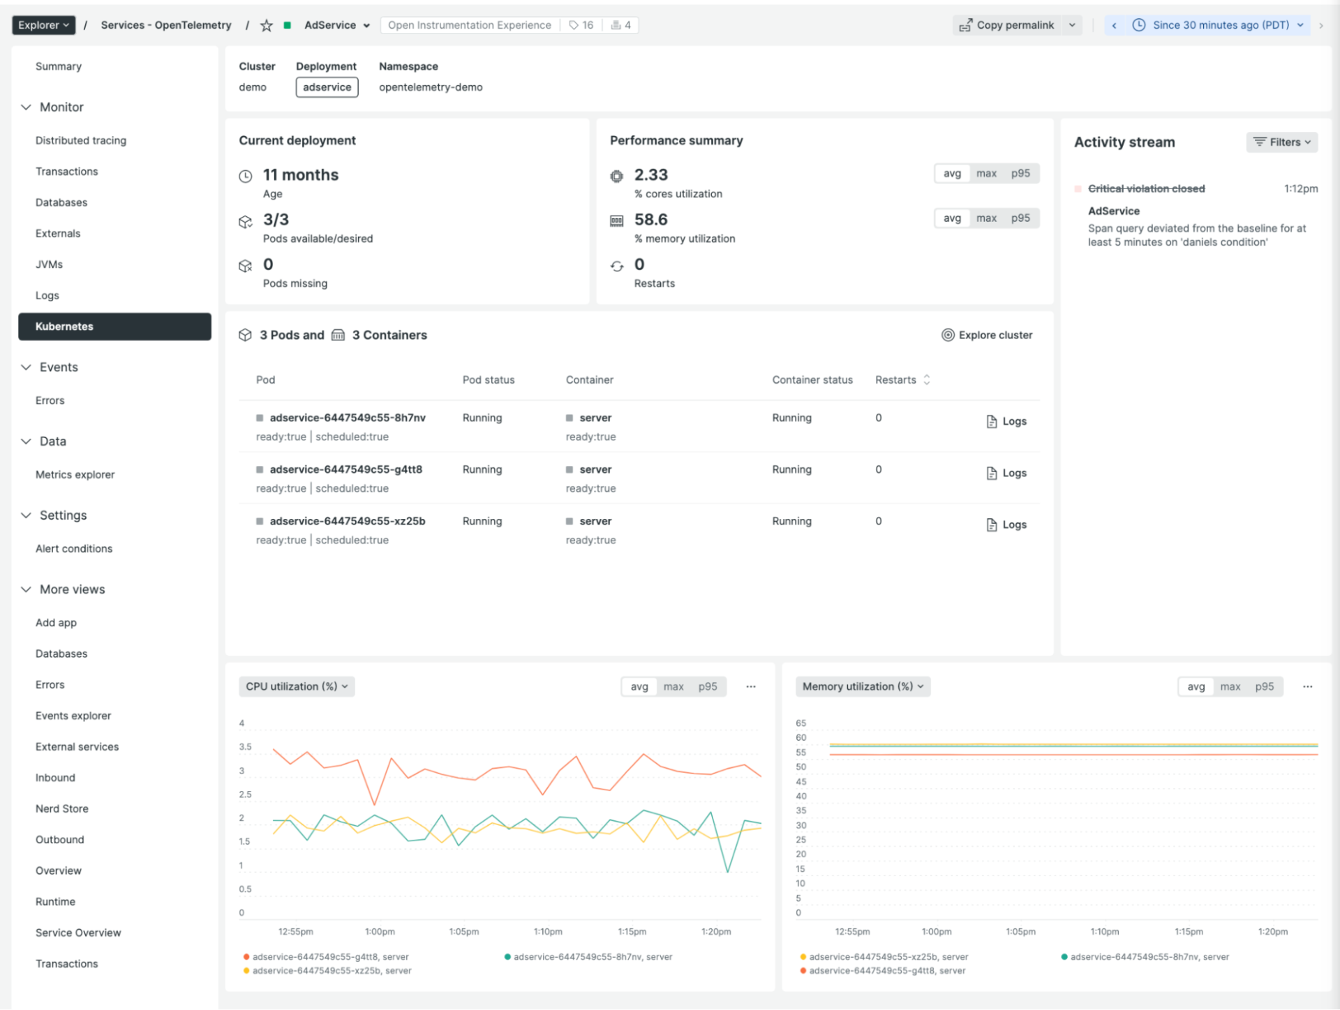Open the Services - OpenTelemetry breadcrumb link
Screen dimensions: 1340x1010
click(166, 25)
